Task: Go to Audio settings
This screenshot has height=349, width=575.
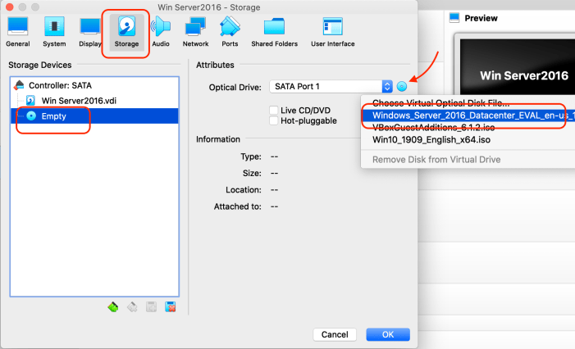Action: (x=161, y=32)
